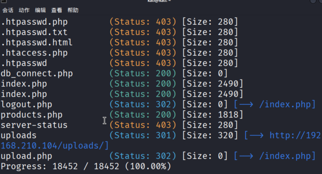Click the .htaccess.php result entry
Image resolution: width=322 pixels, height=174 pixels.
[34, 53]
